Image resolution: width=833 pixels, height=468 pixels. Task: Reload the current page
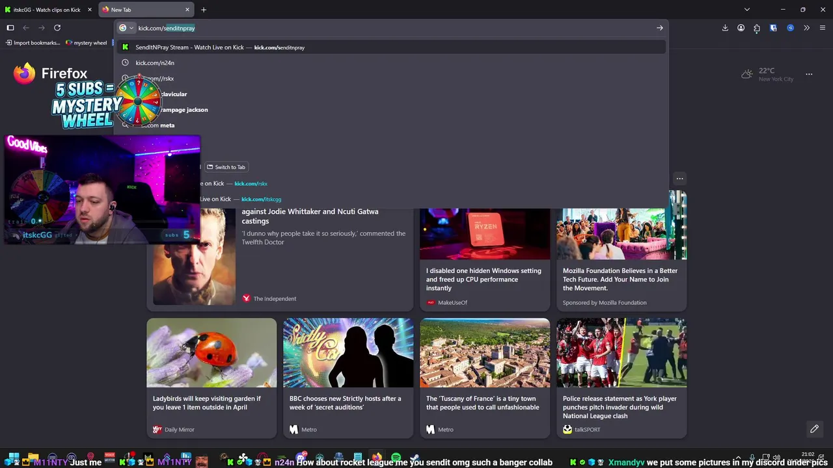coord(57,28)
